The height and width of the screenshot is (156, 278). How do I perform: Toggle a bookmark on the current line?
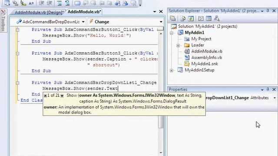[x=77, y=3]
